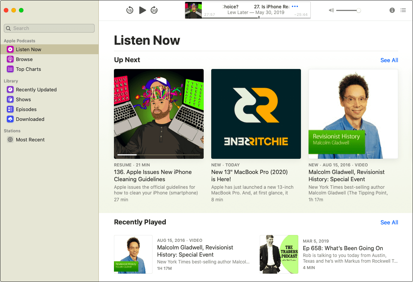Image resolution: width=413 pixels, height=282 pixels.
Task: Play the current episode
Action: pos(142,10)
